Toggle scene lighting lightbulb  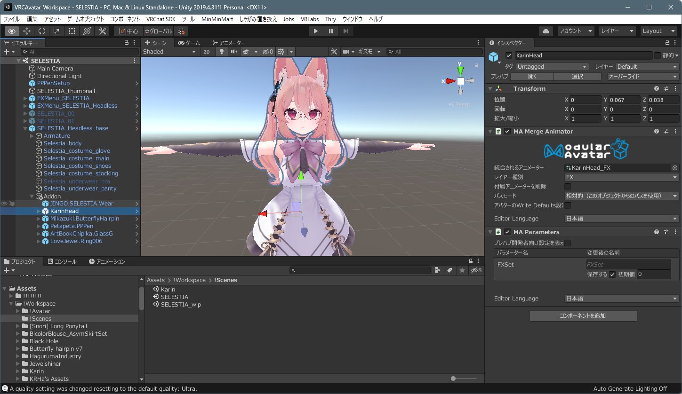point(222,52)
